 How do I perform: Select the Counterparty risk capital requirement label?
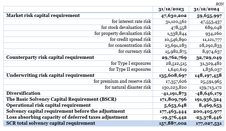[x=50, y=58]
